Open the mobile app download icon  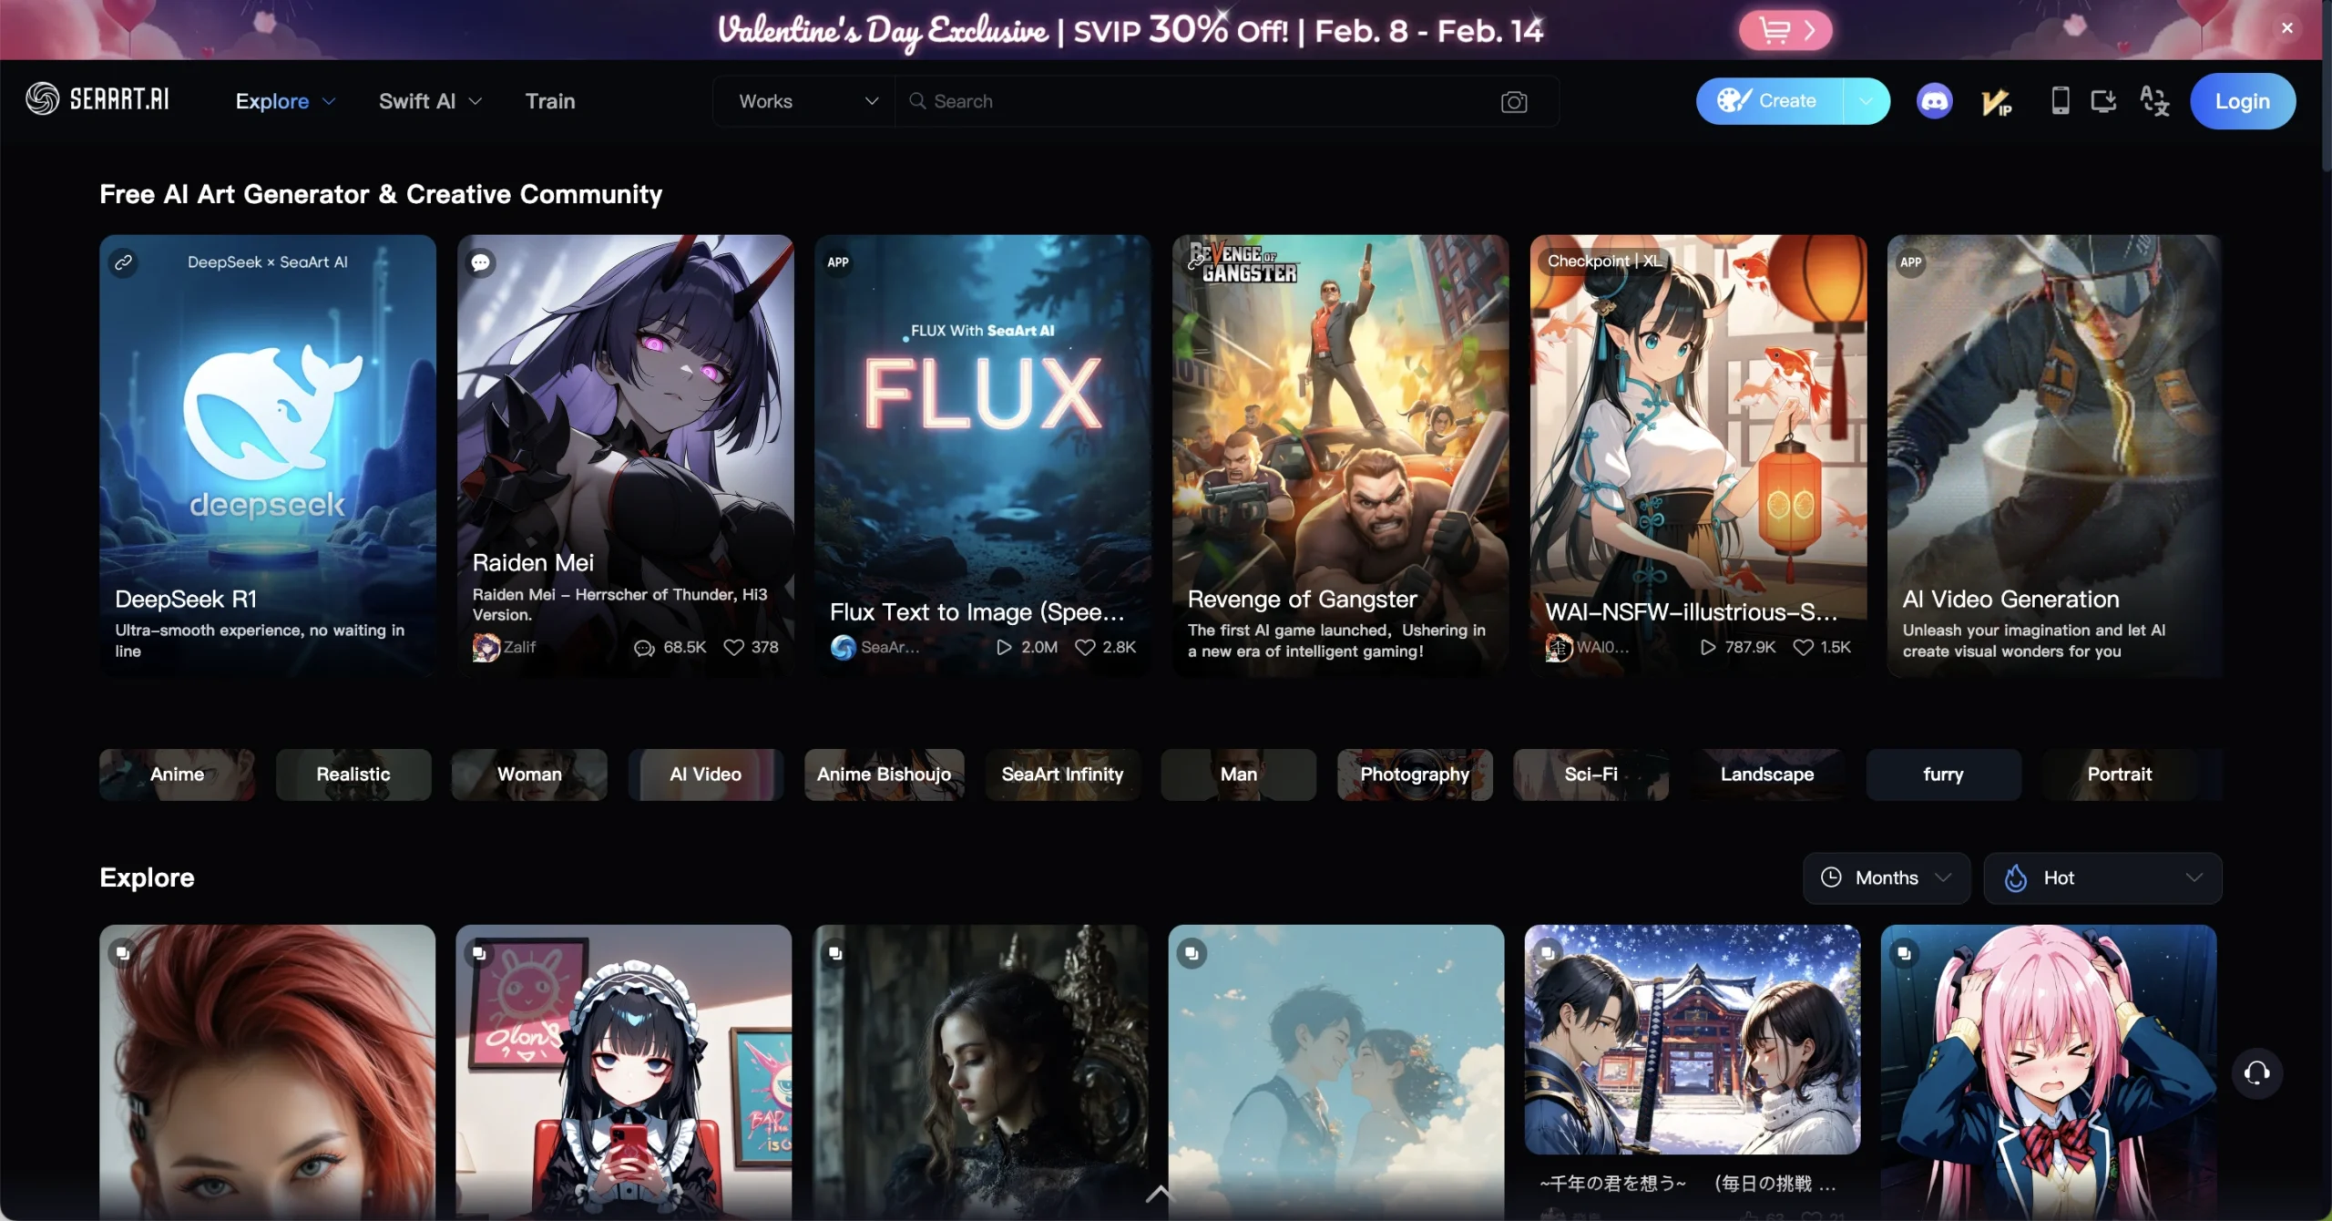pos(2060,100)
